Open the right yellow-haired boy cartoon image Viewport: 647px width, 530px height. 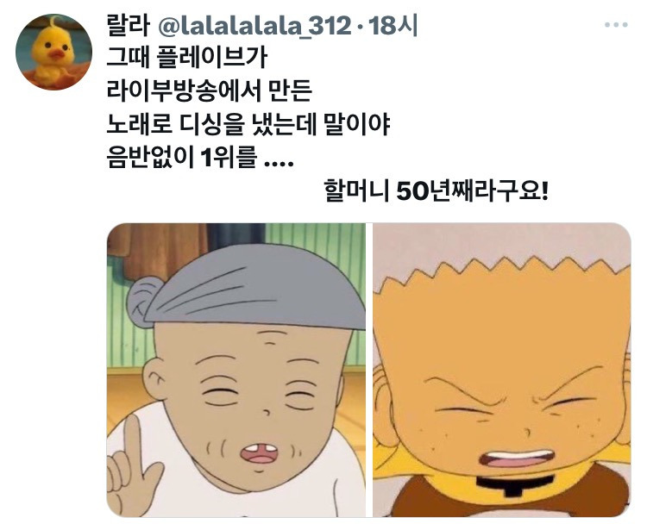[x=502, y=370]
